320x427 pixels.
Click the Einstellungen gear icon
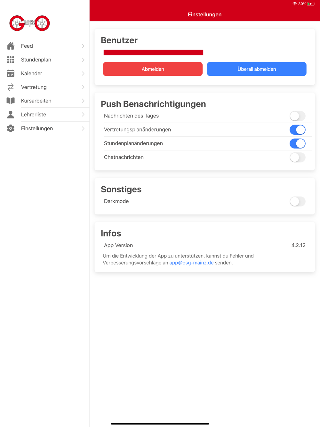(11, 128)
